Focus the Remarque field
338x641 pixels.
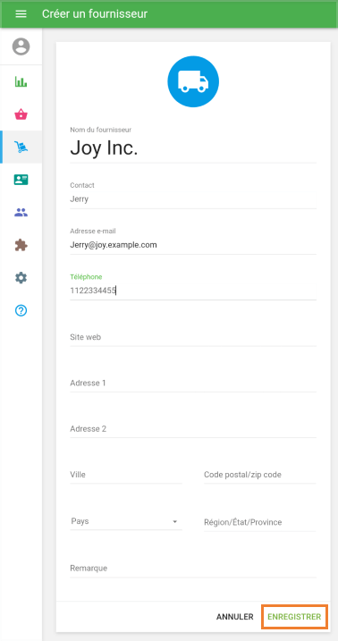[193, 569]
